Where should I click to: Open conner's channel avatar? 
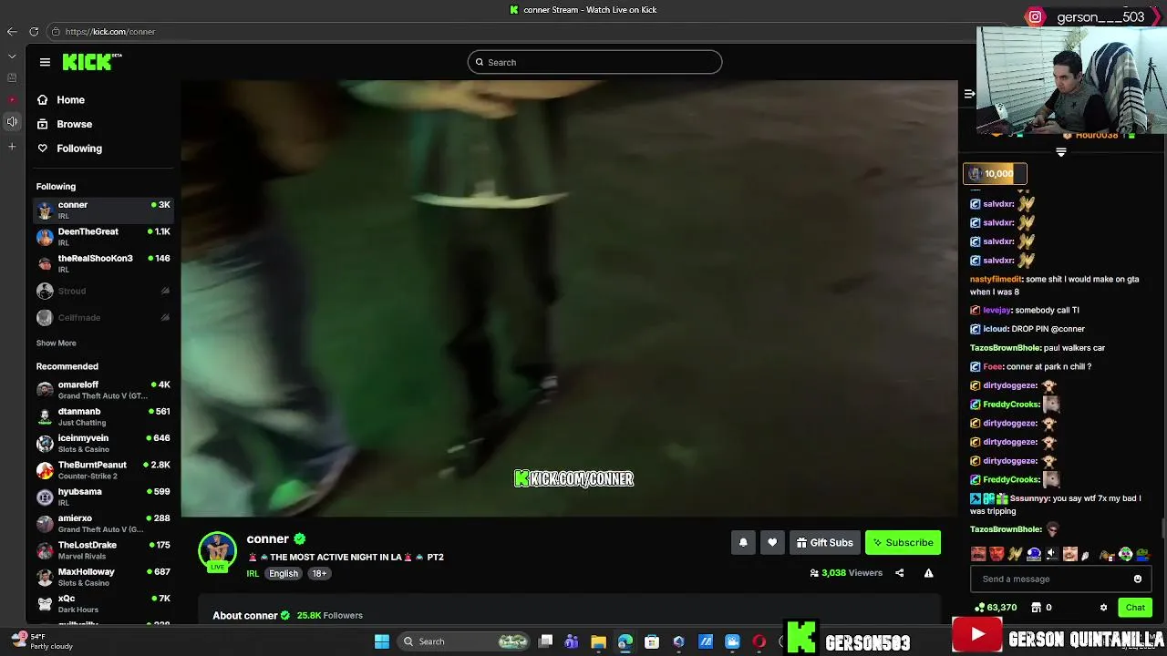(x=217, y=552)
